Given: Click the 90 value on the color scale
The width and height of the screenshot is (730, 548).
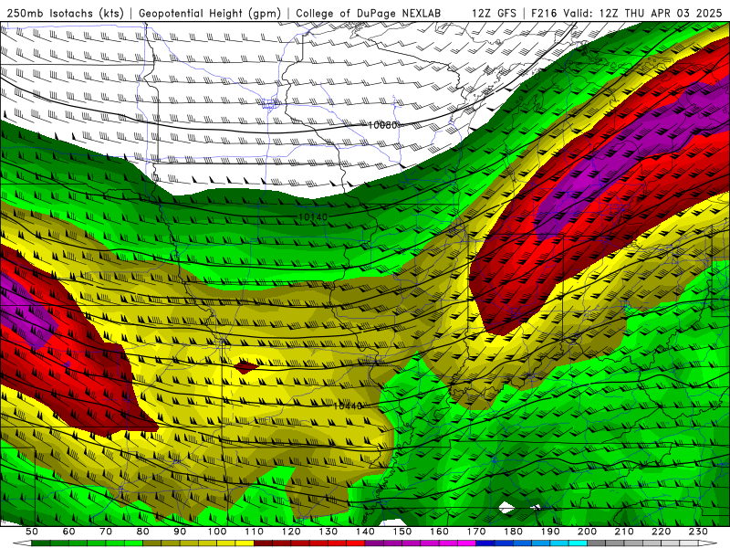Looking at the screenshot, I should pyautogui.click(x=180, y=532).
